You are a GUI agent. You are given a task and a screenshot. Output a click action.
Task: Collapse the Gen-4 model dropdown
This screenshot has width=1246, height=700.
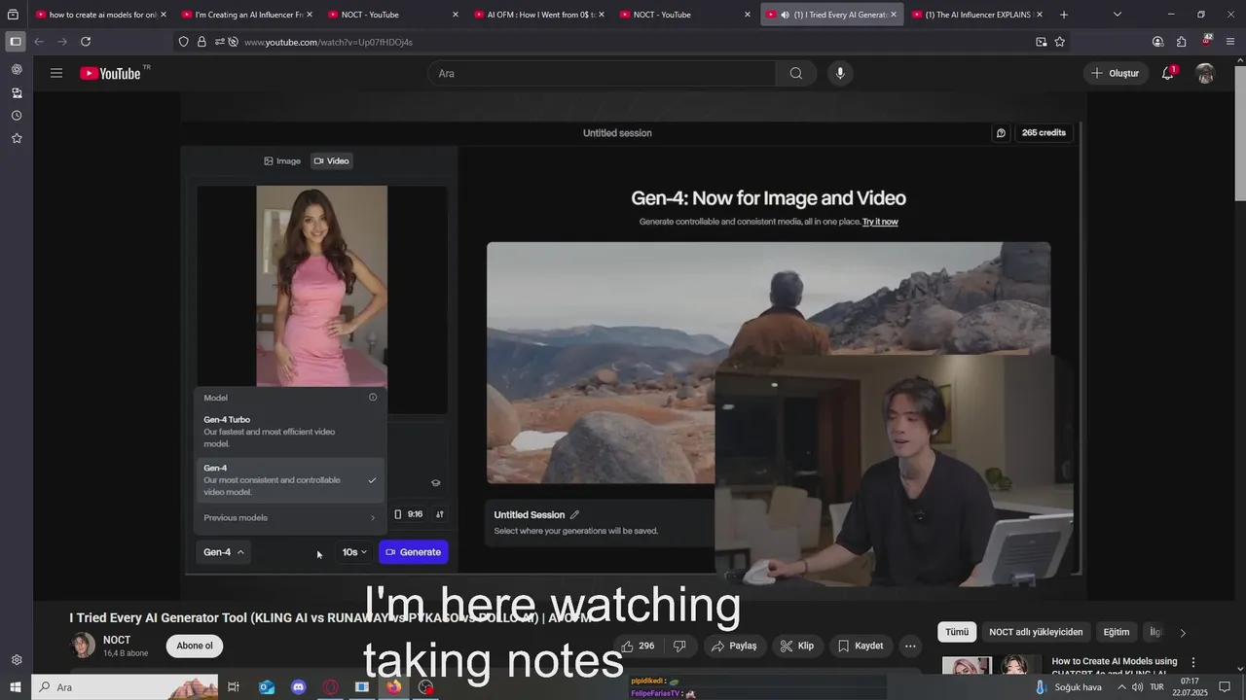(x=224, y=552)
